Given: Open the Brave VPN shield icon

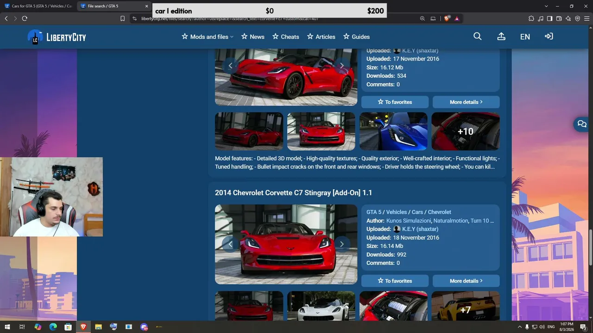Looking at the screenshot, I should pos(577,18).
